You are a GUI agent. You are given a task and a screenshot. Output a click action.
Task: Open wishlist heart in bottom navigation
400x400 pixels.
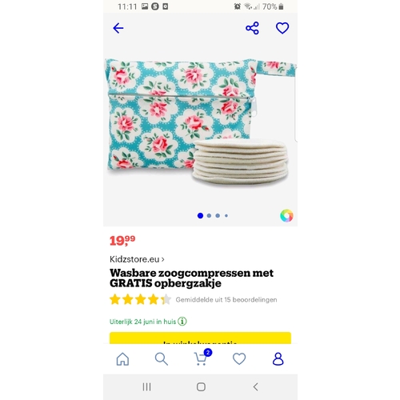click(x=239, y=358)
